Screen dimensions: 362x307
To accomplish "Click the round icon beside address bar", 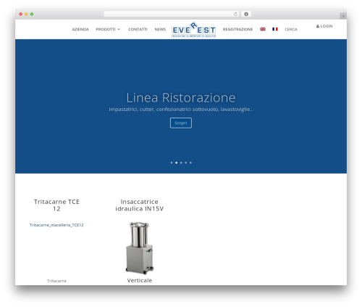I will point(246,14).
